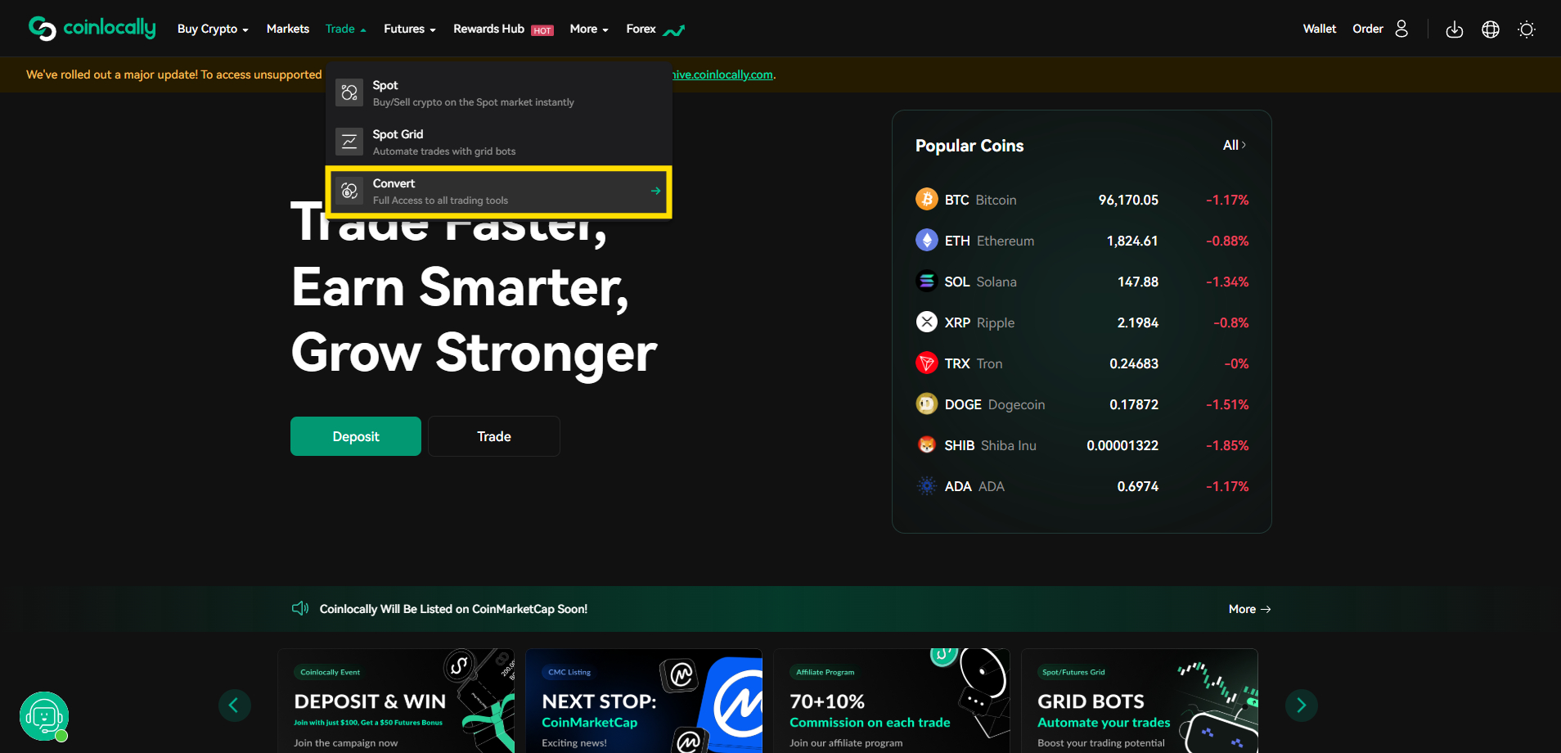Collapse the Trade dropdown menu
The image size is (1561, 753).
(345, 29)
